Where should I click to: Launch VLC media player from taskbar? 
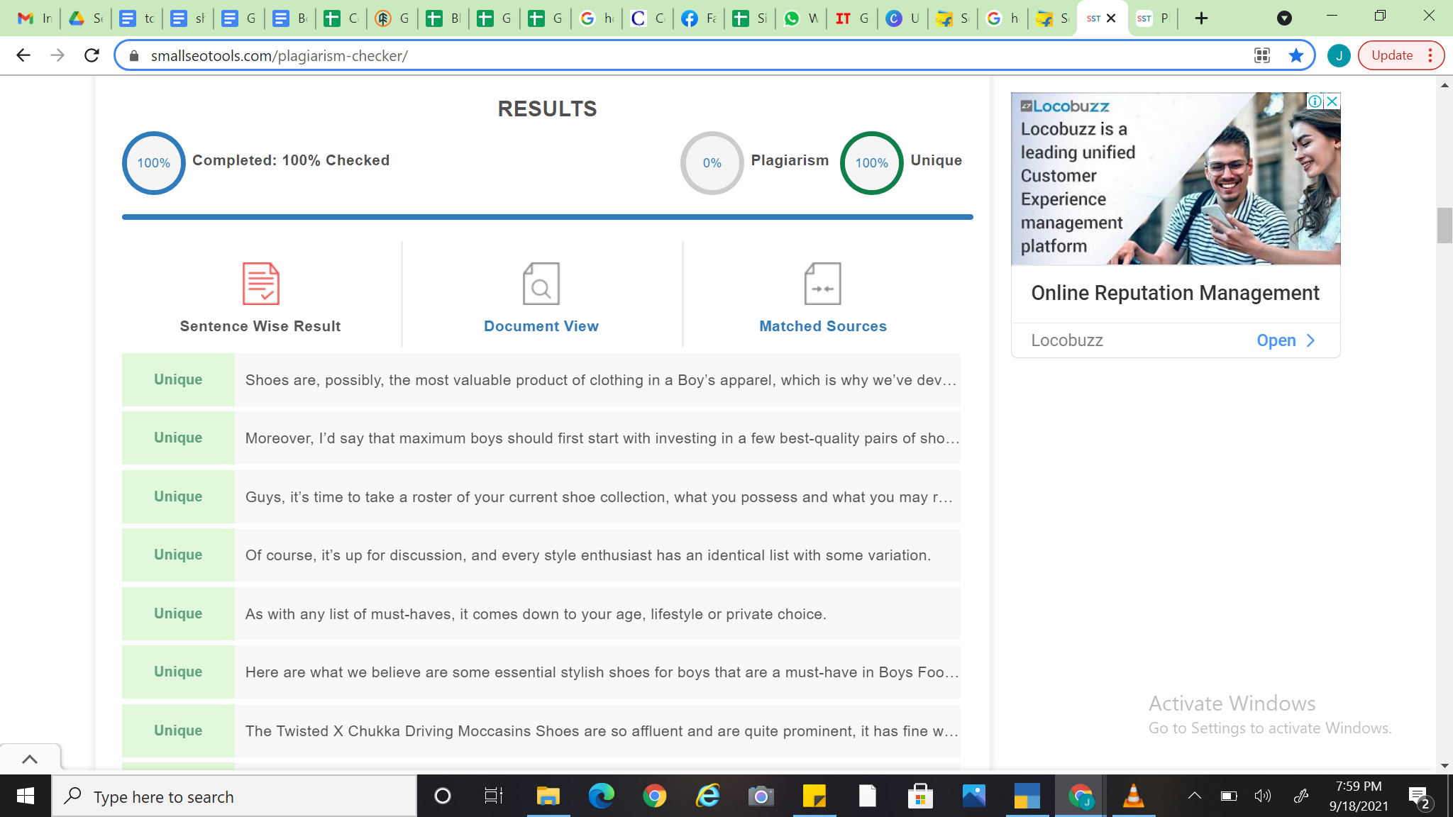click(1133, 796)
